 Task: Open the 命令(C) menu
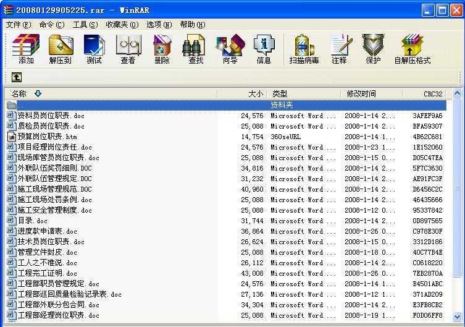pyautogui.click(x=52, y=25)
